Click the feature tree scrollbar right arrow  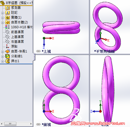click(x=31, y=124)
